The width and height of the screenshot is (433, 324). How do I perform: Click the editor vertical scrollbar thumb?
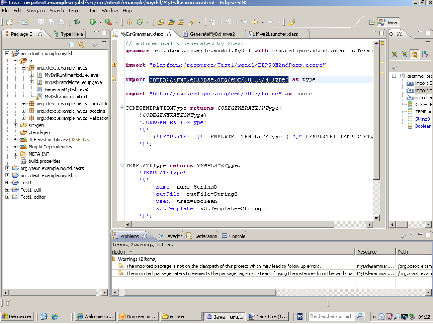click(x=376, y=113)
